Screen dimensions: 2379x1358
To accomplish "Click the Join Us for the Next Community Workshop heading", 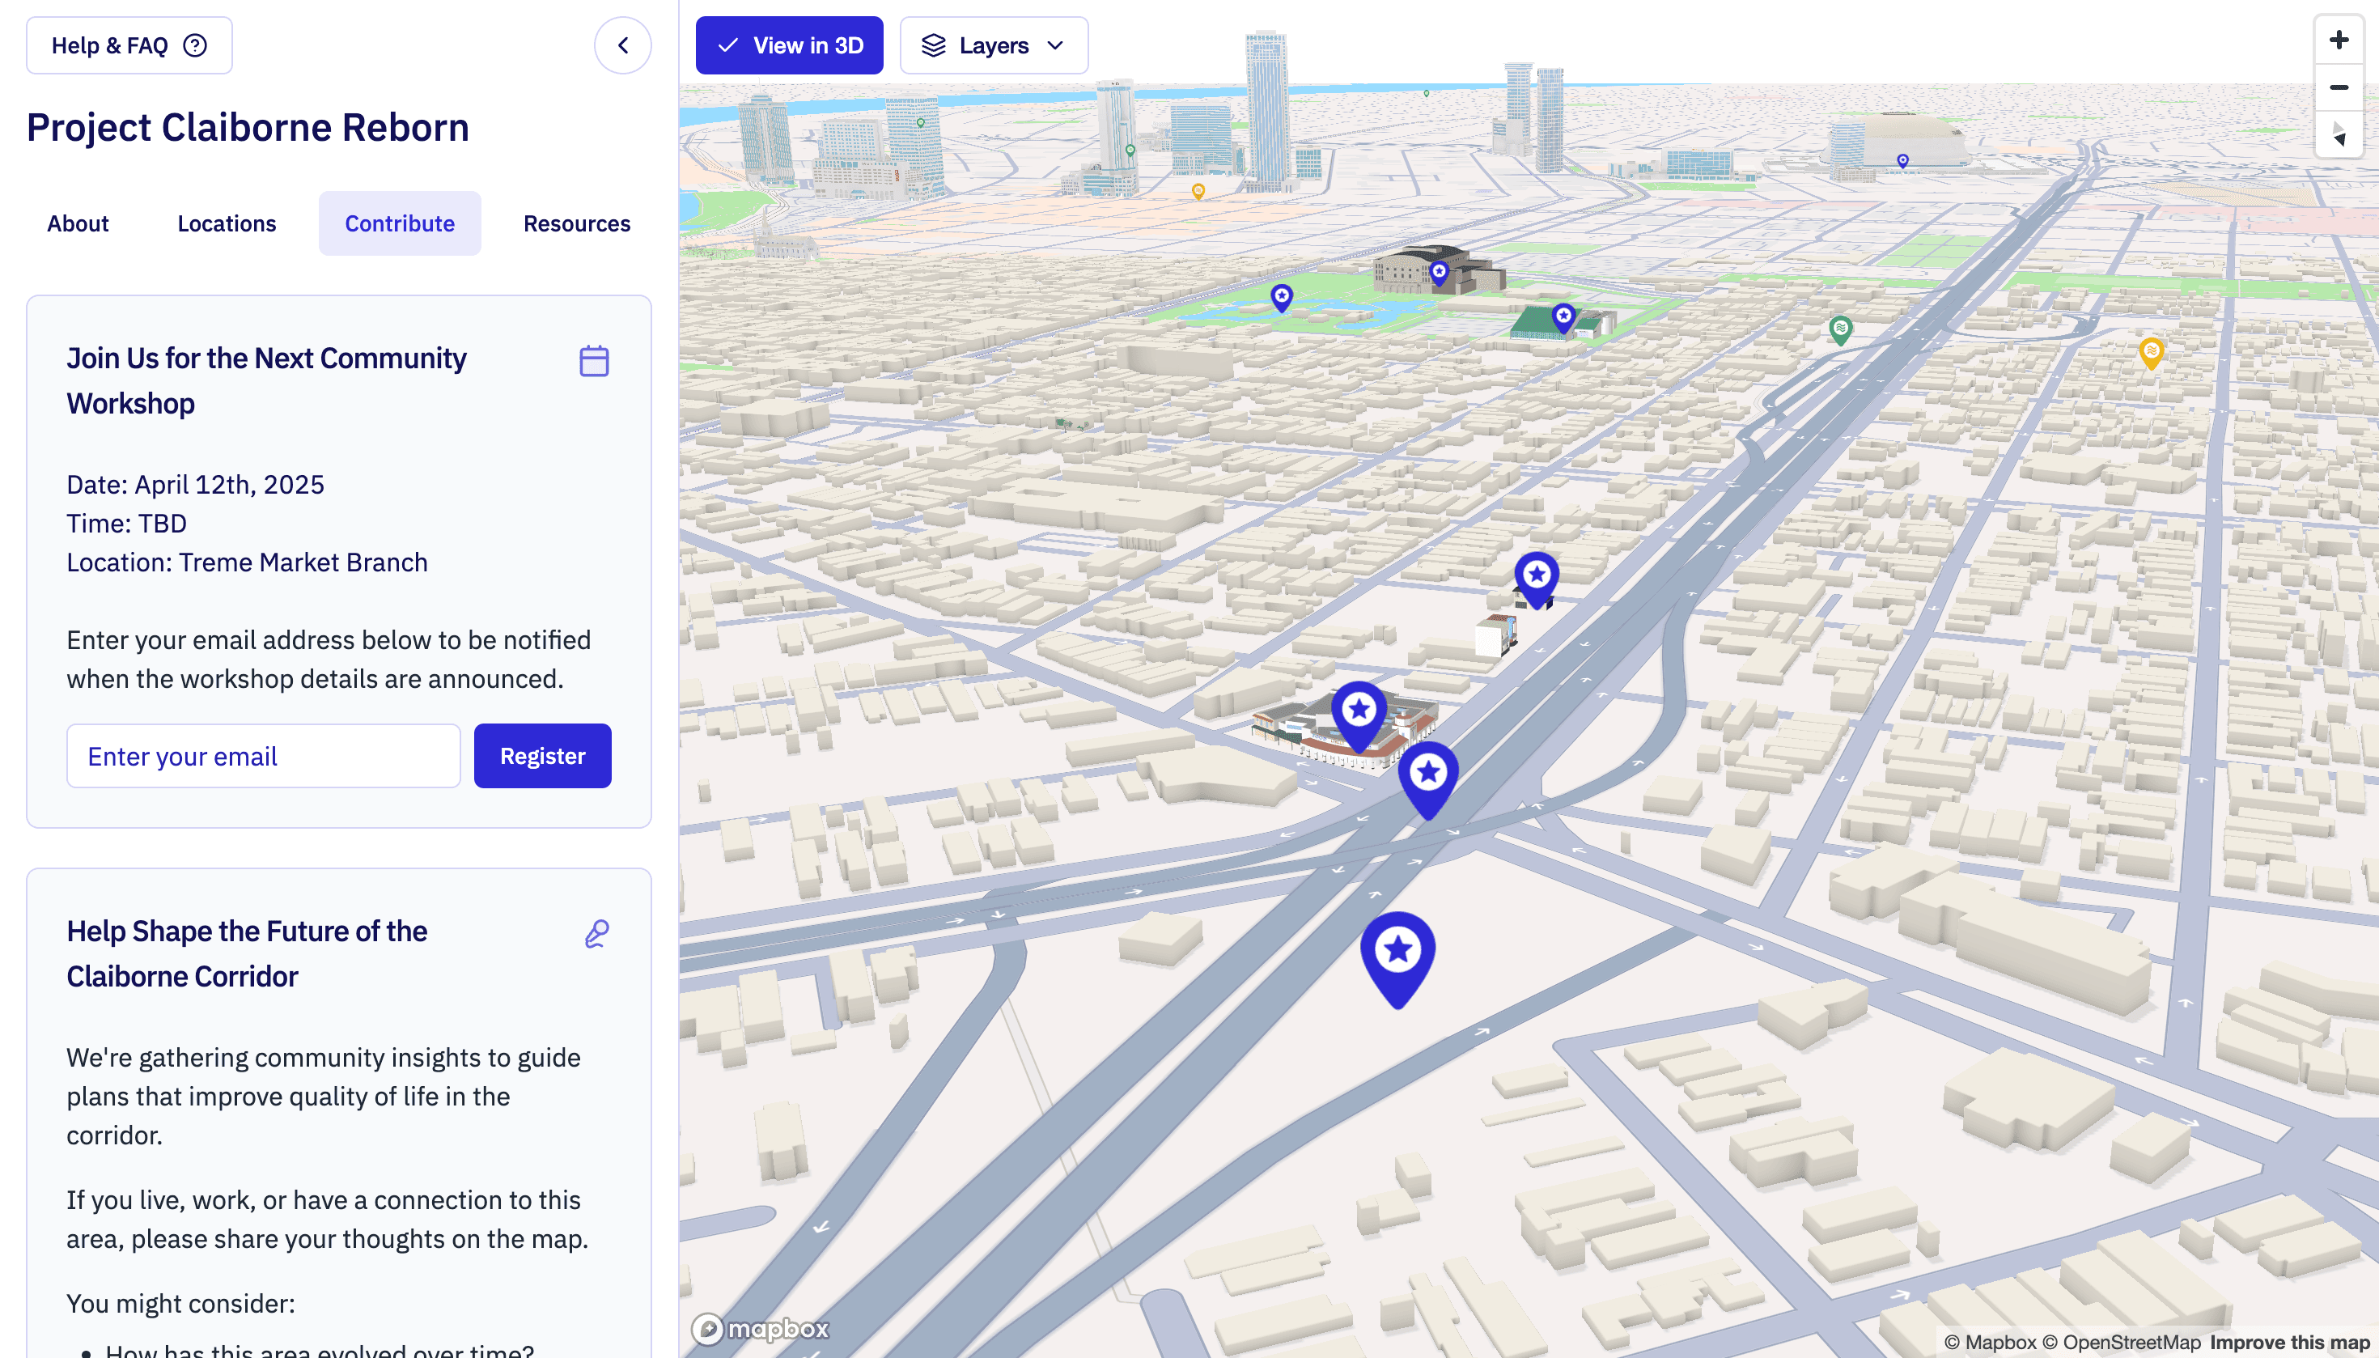I will tap(265, 380).
